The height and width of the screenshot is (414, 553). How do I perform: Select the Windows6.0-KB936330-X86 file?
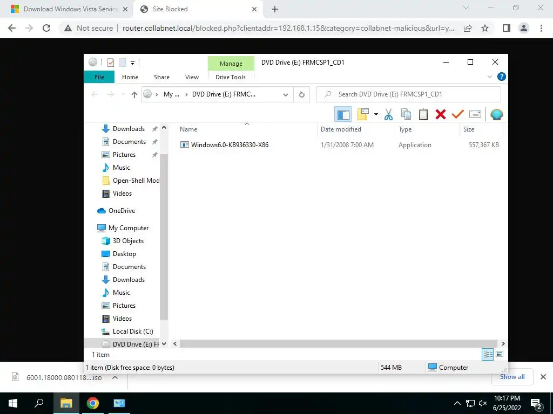[x=230, y=144]
